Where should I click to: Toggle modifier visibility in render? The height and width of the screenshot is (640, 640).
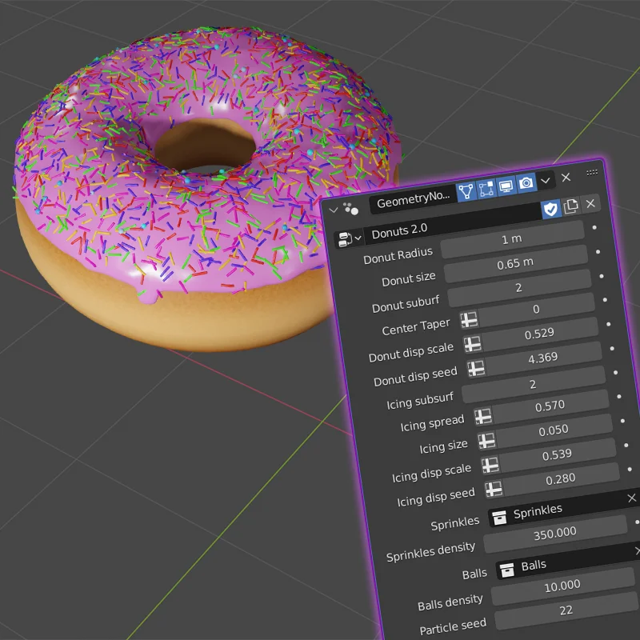point(526,184)
